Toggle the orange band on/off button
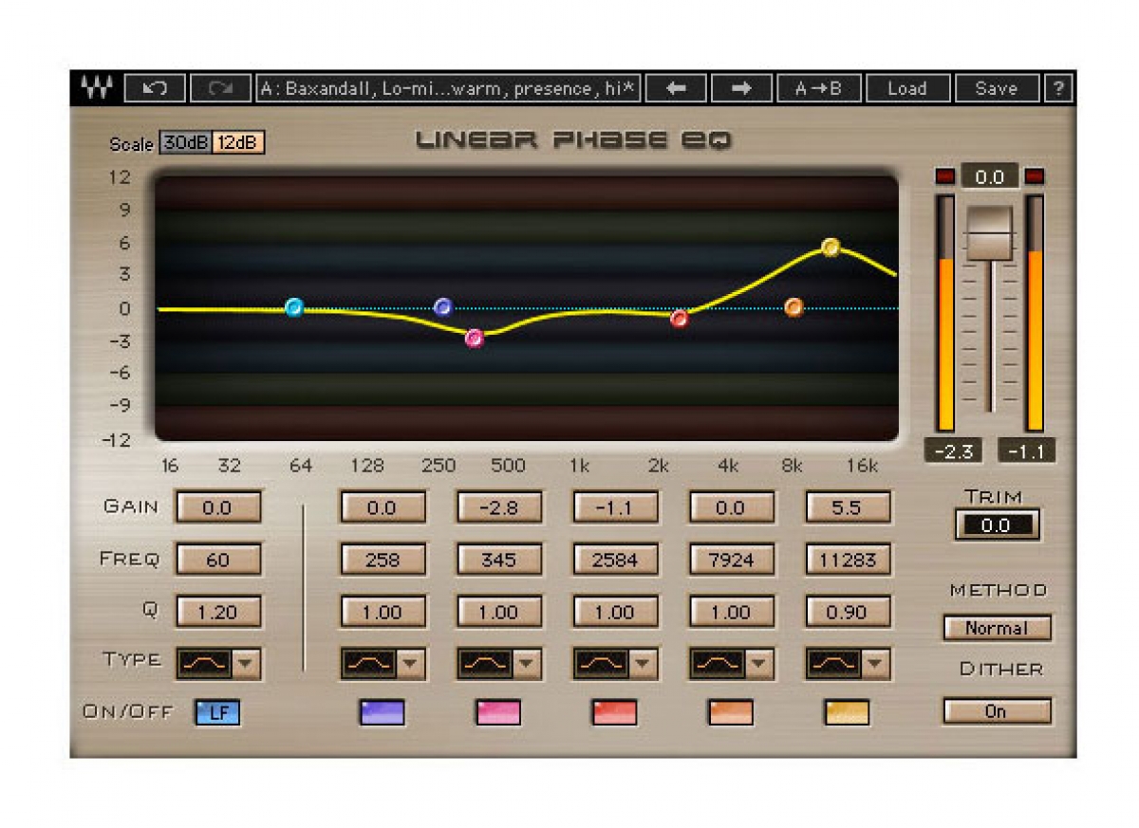Viewport: 1139px width, 828px height. click(731, 712)
